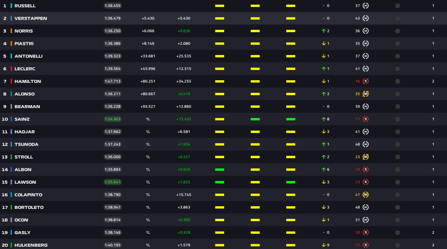Click Colapinto's medium tyre icon
The image size is (447, 249).
[x=365, y=194]
